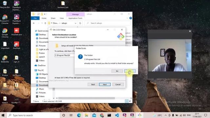Select Quick access in navigation pane

[42, 31]
